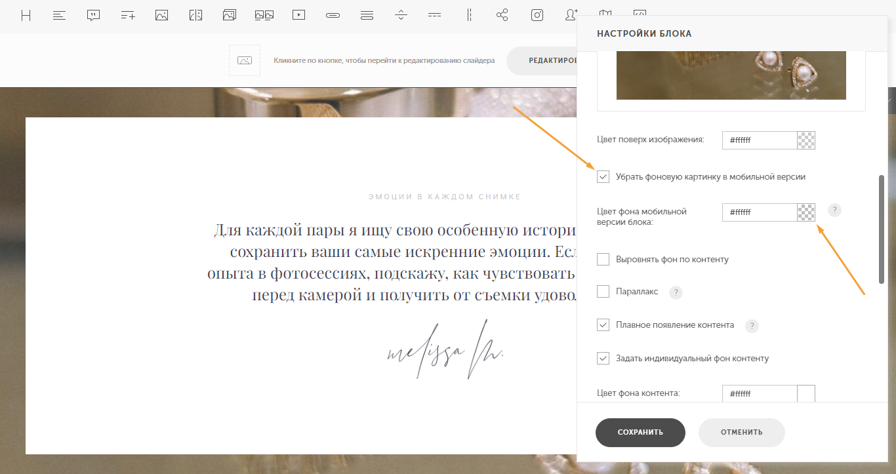This screenshot has height=474, width=896.
Task: Add a button block from toolbar
Action: tap(333, 15)
